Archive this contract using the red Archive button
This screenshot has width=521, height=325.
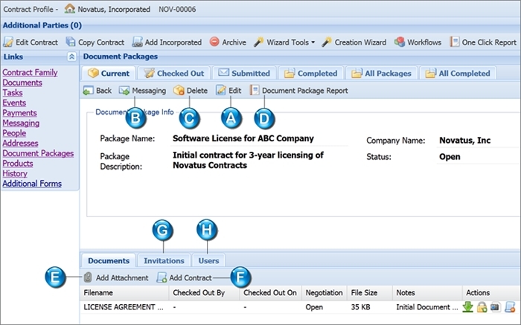tap(228, 42)
